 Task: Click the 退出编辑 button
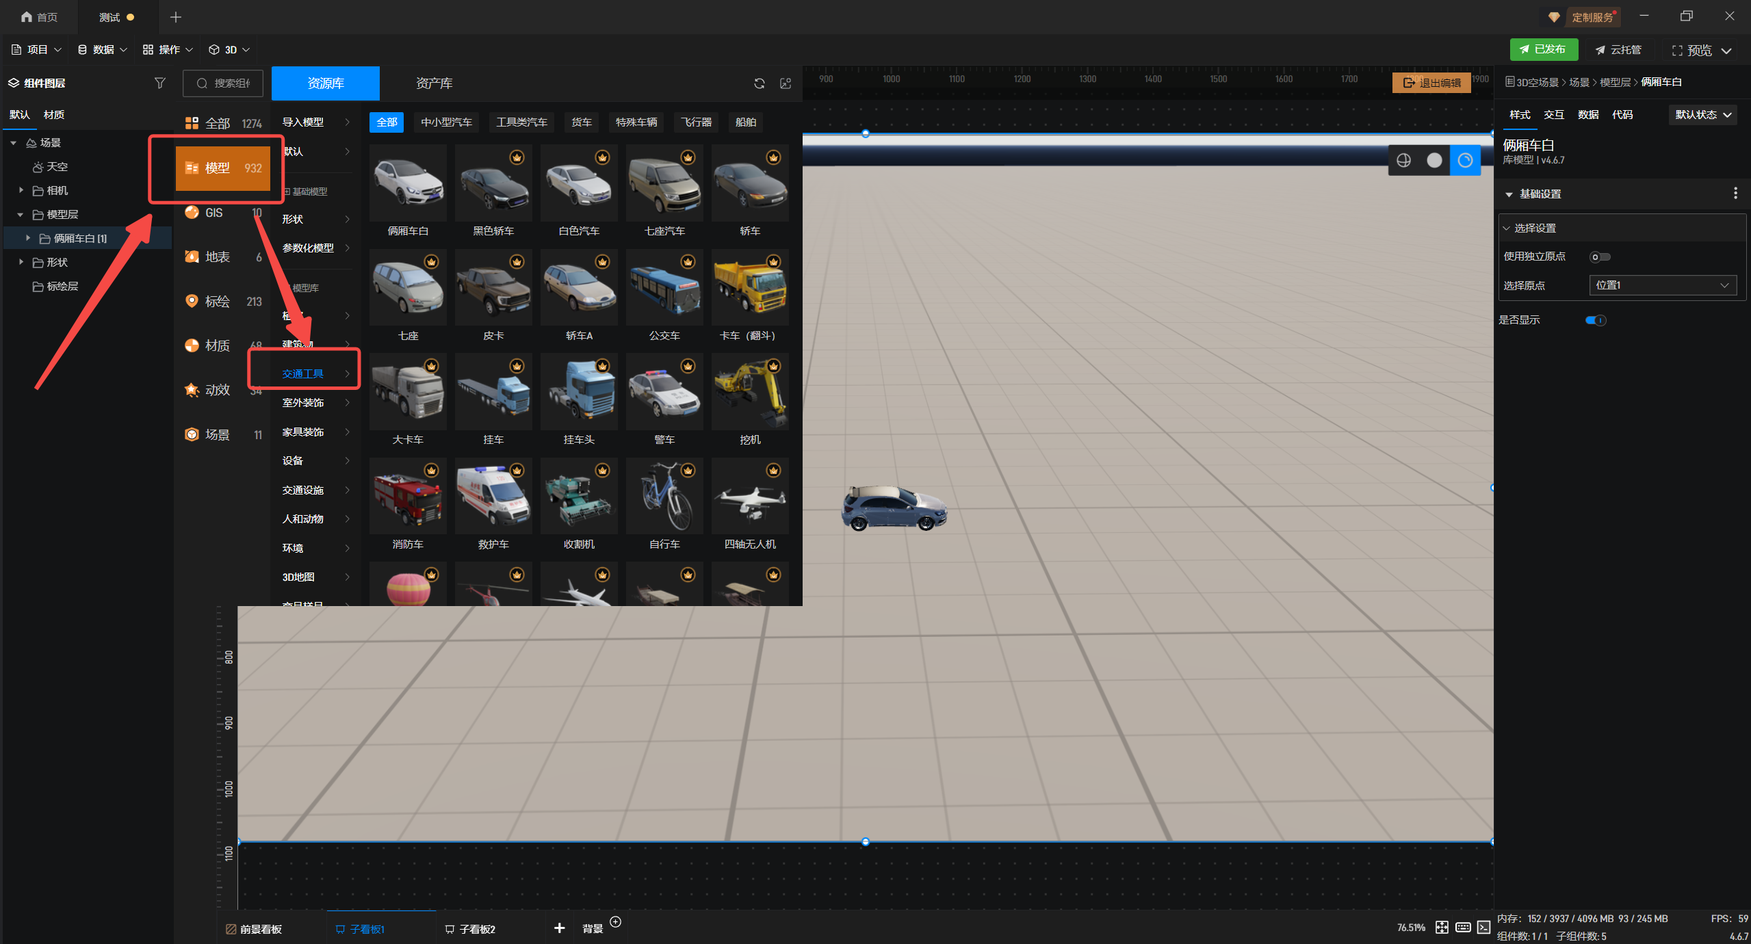pyautogui.click(x=1431, y=83)
